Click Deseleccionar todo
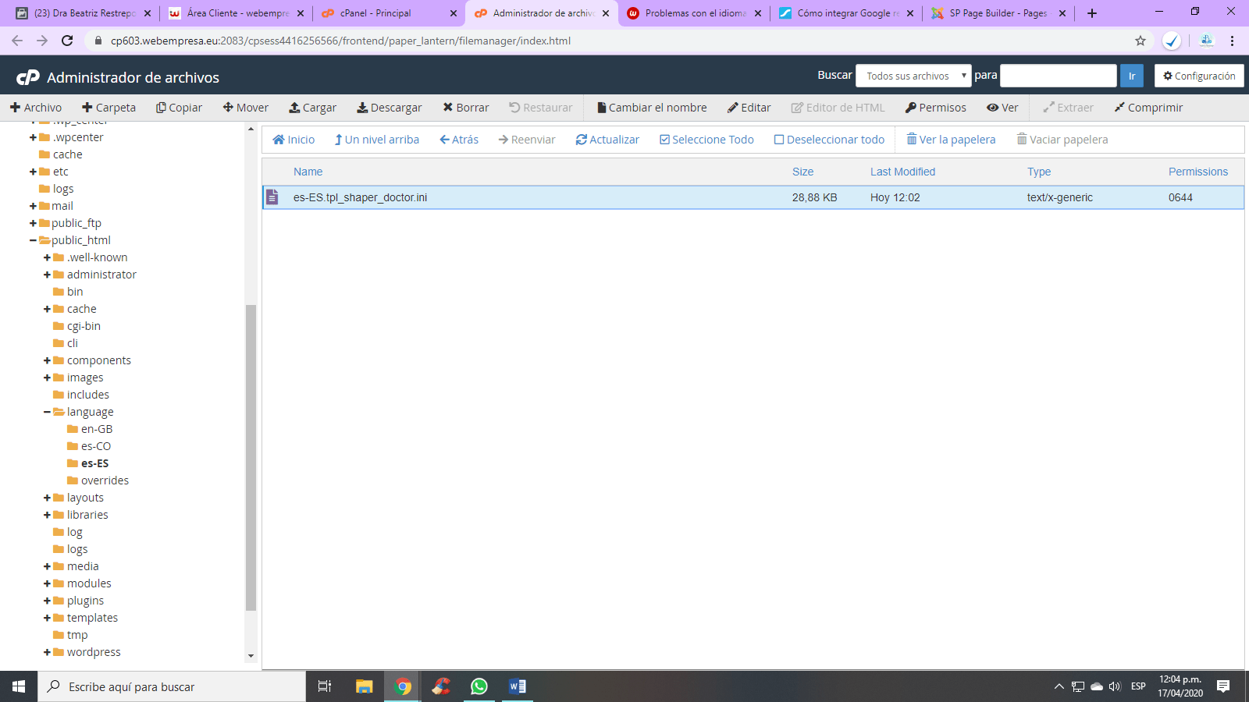This screenshot has width=1249, height=702. coord(829,140)
